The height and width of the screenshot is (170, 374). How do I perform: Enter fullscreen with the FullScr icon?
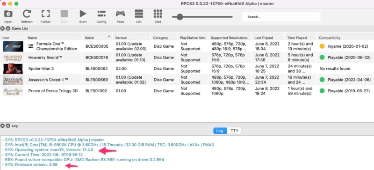coord(45,16)
